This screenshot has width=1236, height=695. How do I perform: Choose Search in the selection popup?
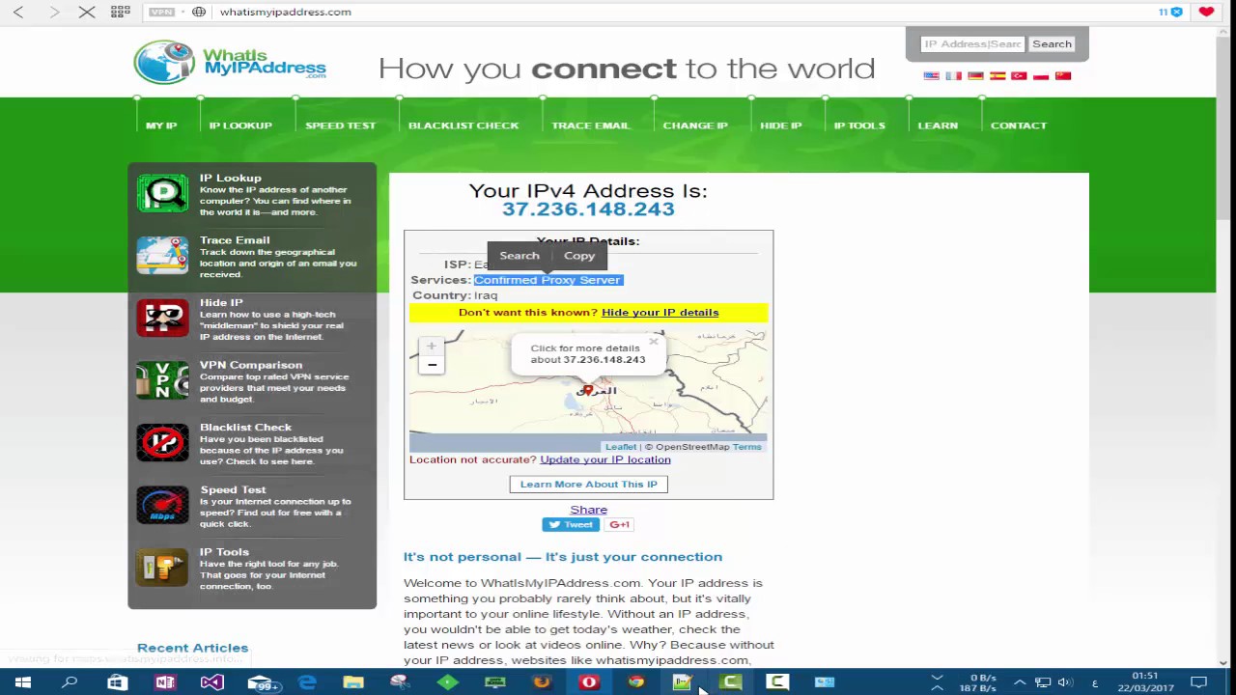tap(520, 256)
